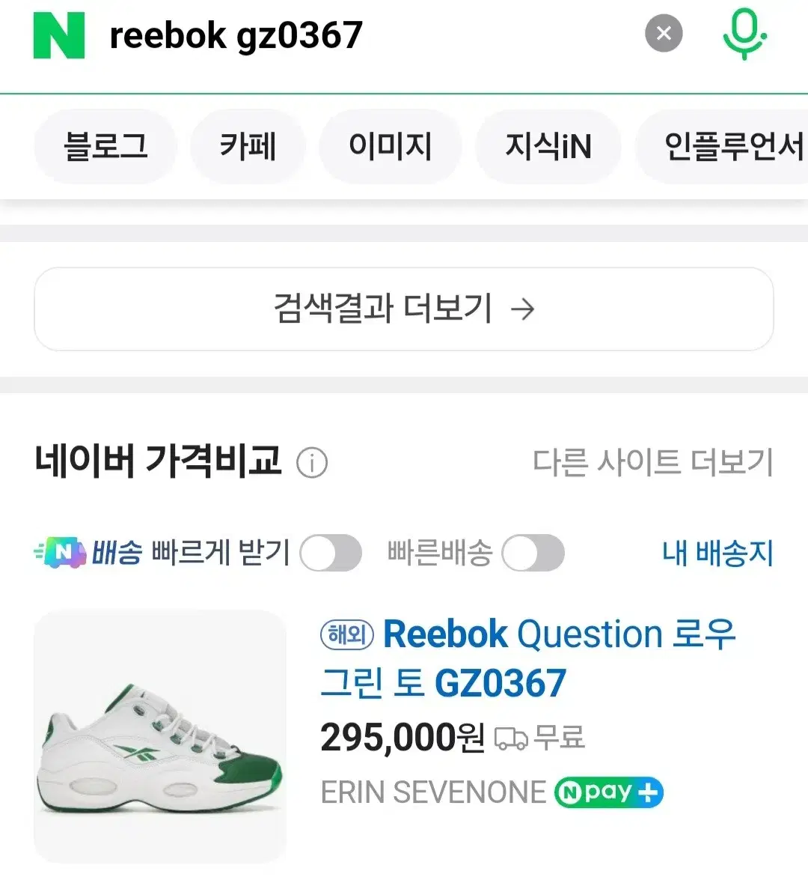Select the 이미지 tab
Viewport: 808px width, 883px height.
pyautogui.click(x=390, y=146)
